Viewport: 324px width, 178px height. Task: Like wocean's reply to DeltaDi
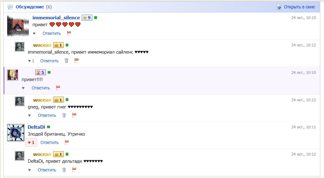[29, 170]
